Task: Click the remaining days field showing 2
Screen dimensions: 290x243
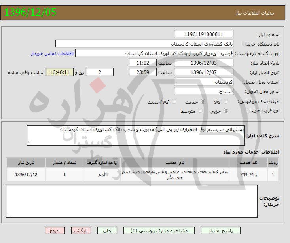Action: coord(100,72)
